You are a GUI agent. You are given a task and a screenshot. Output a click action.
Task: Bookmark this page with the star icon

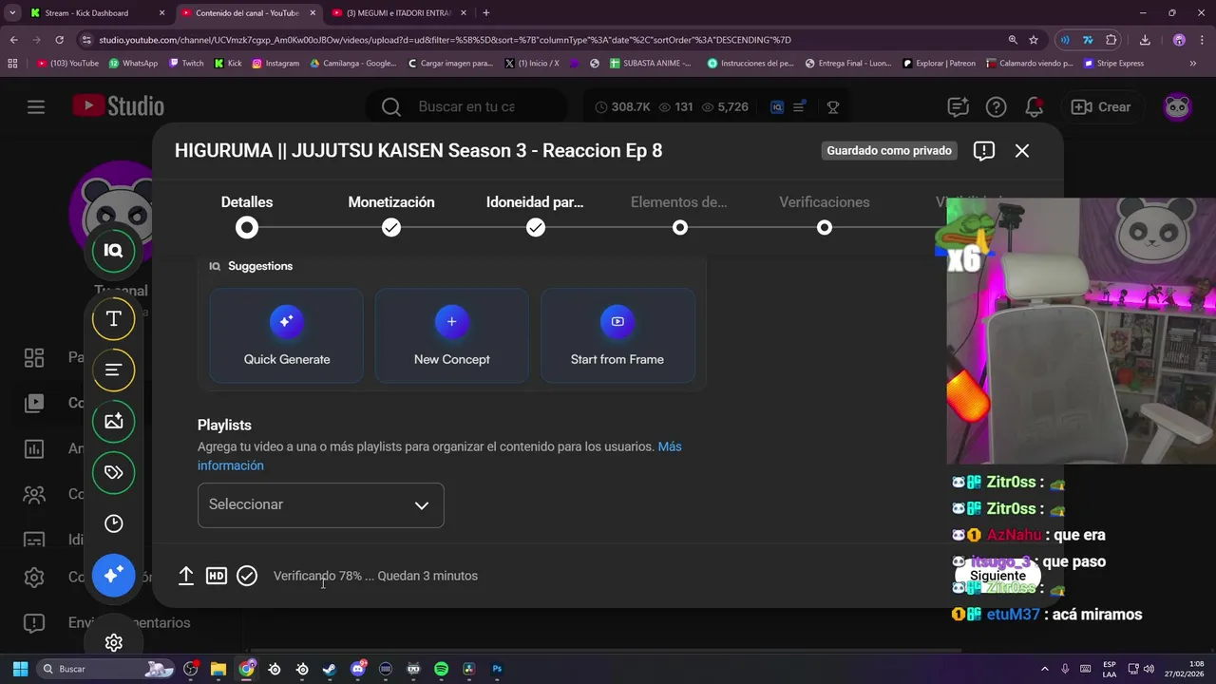point(1034,40)
